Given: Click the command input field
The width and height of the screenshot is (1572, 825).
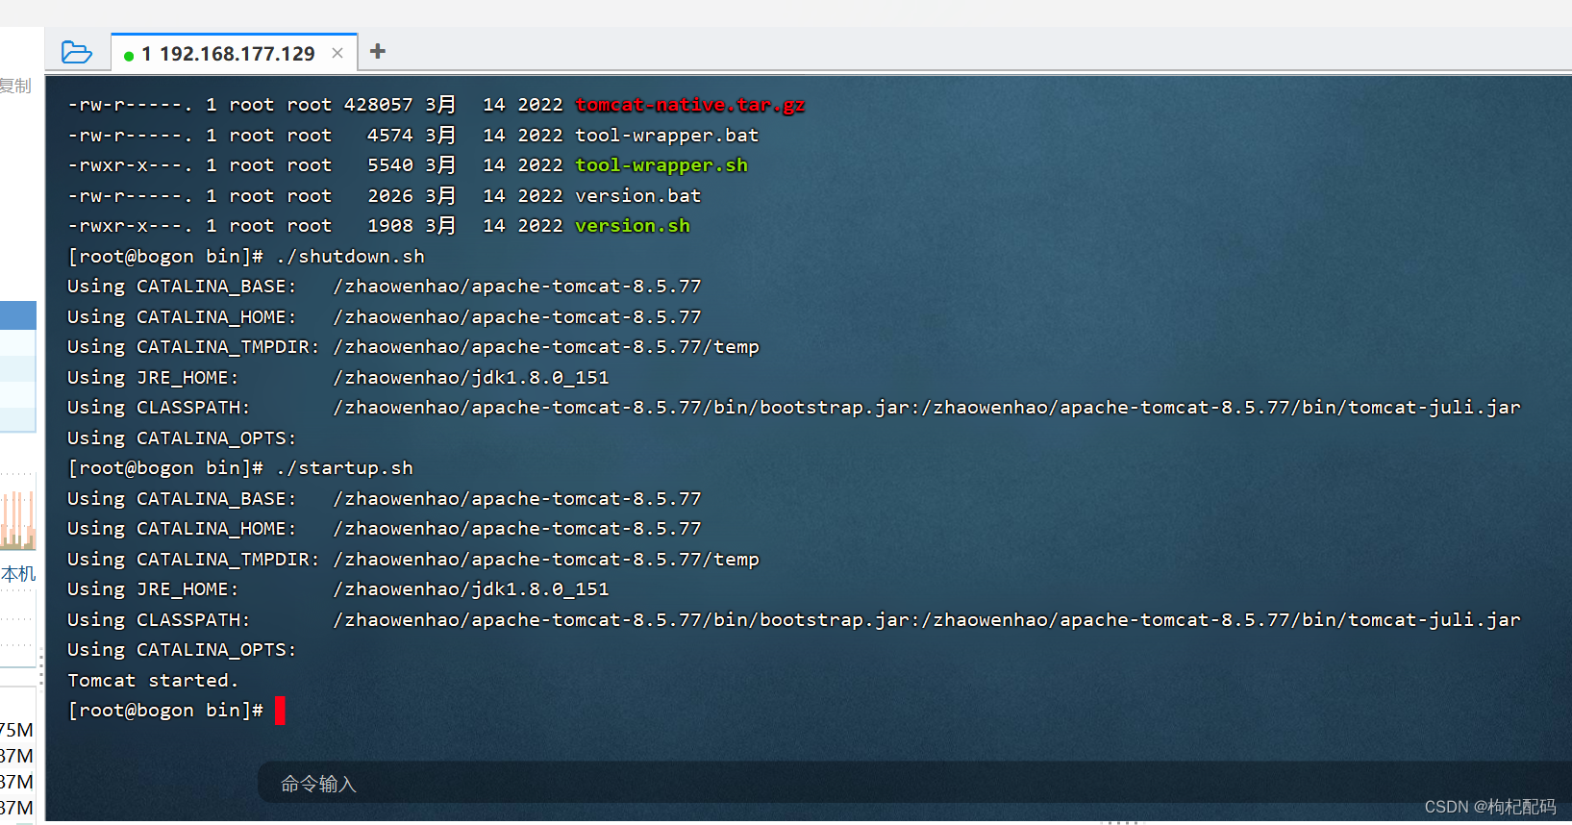Looking at the screenshot, I should click(913, 783).
